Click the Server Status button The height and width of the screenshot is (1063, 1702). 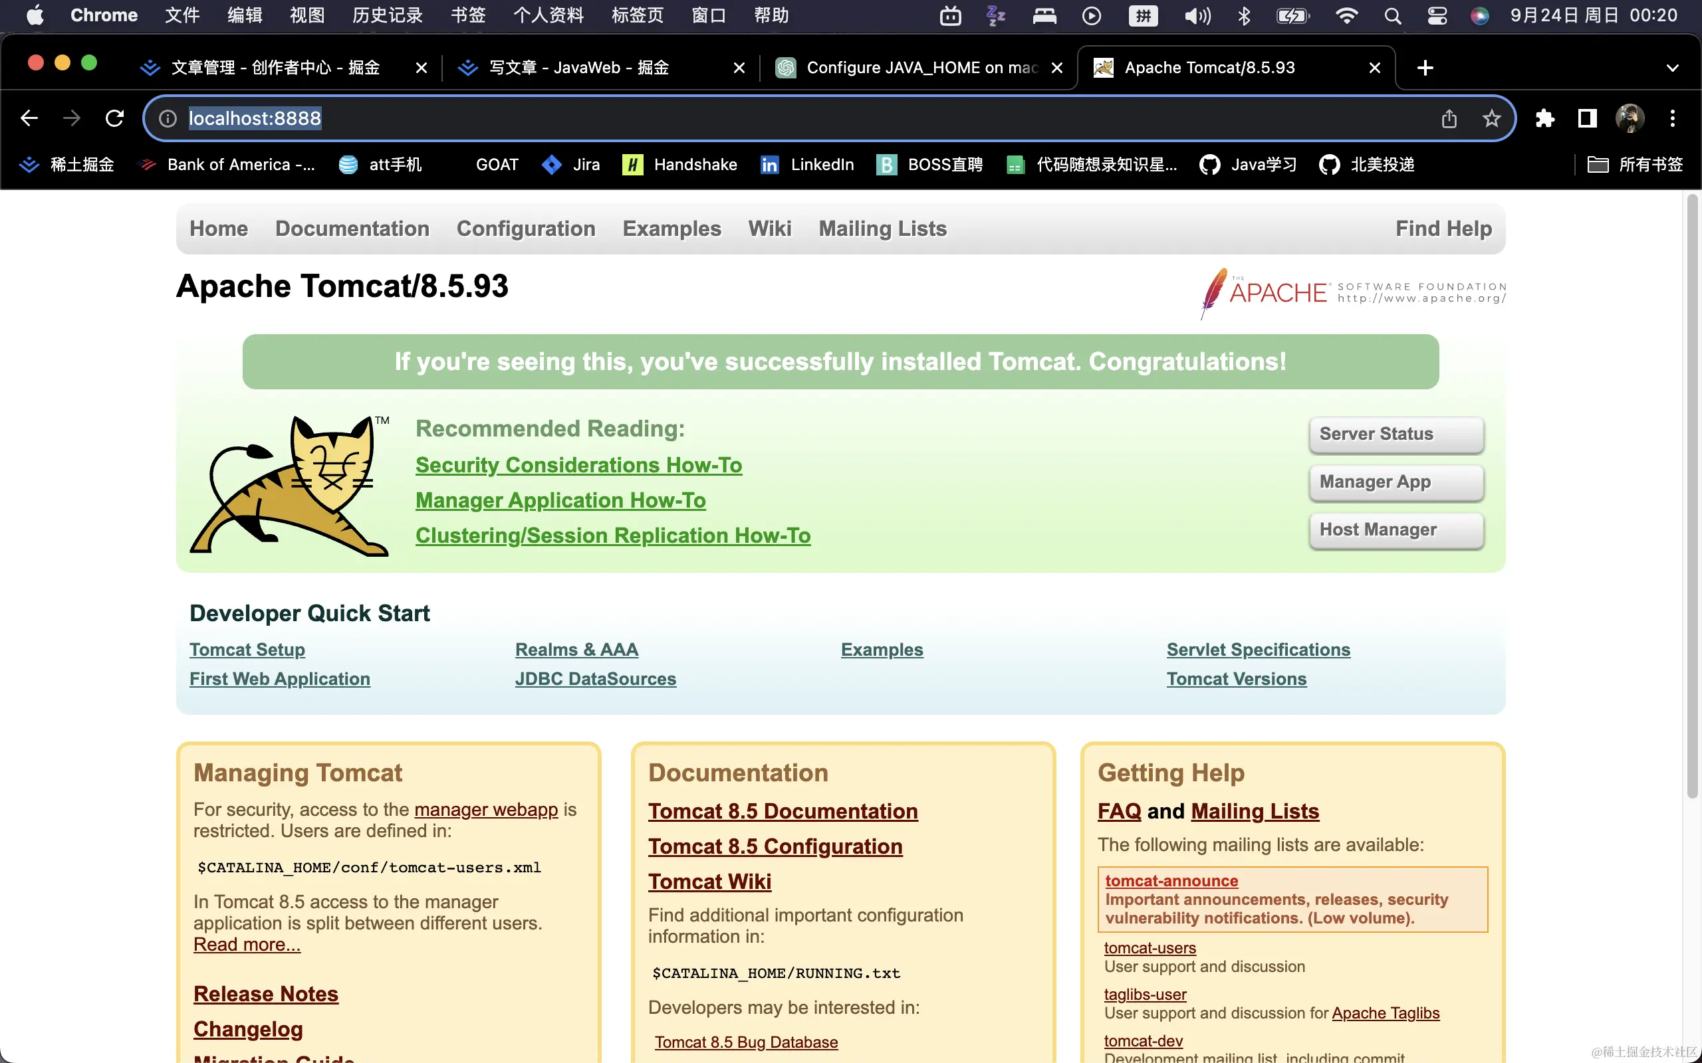click(1396, 435)
